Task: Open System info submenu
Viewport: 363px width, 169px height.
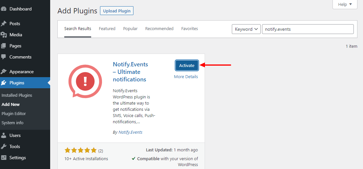Action: click(x=12, y=123)
